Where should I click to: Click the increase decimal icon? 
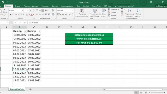coord(70,15)
